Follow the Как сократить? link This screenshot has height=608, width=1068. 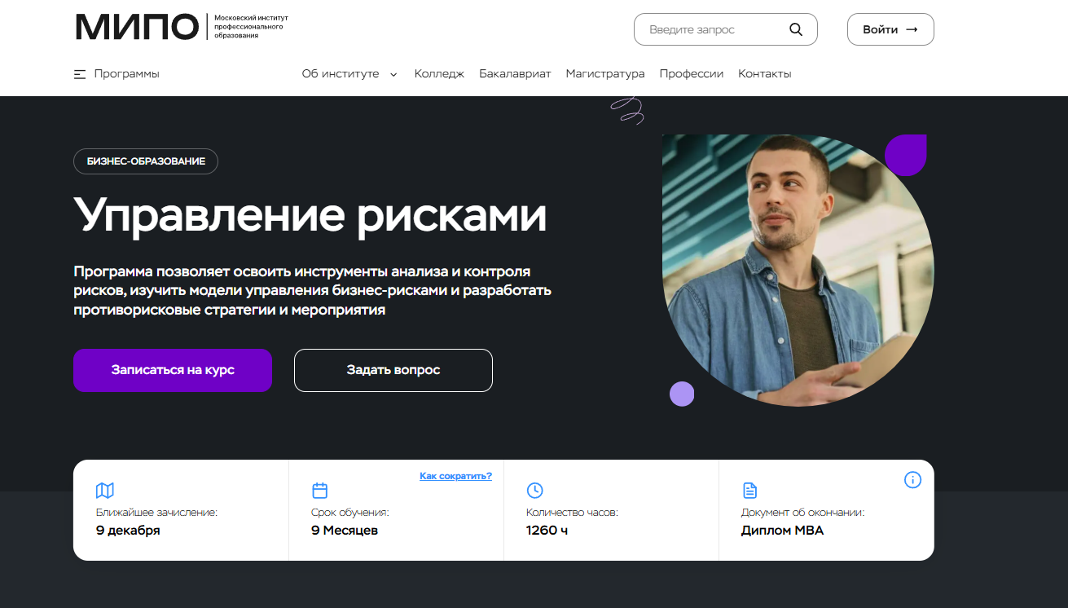tap(455, 475)
